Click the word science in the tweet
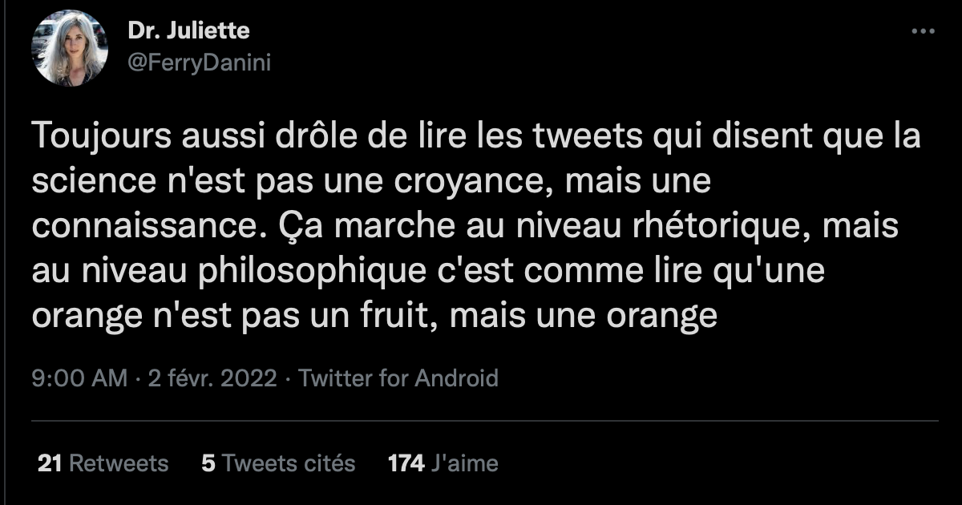 pos(87,183)
